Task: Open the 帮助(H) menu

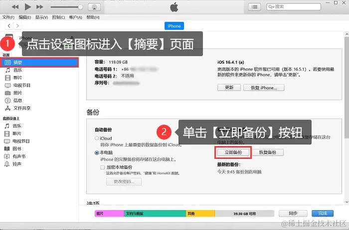Action: (x=93, y=17)
